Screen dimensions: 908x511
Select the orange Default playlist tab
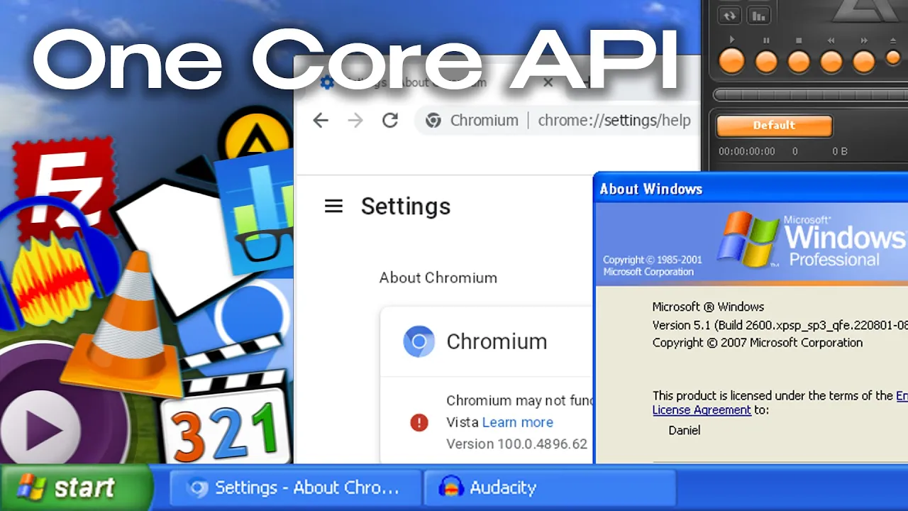pos(774,126)
